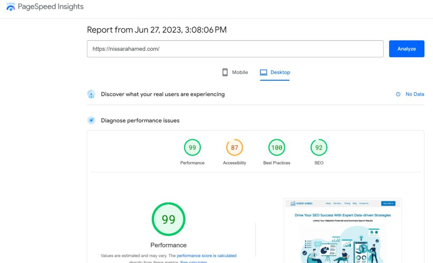This screenshot has height=263, width=433.
Task: Click the real users experience circular icon
Action: 91,94
